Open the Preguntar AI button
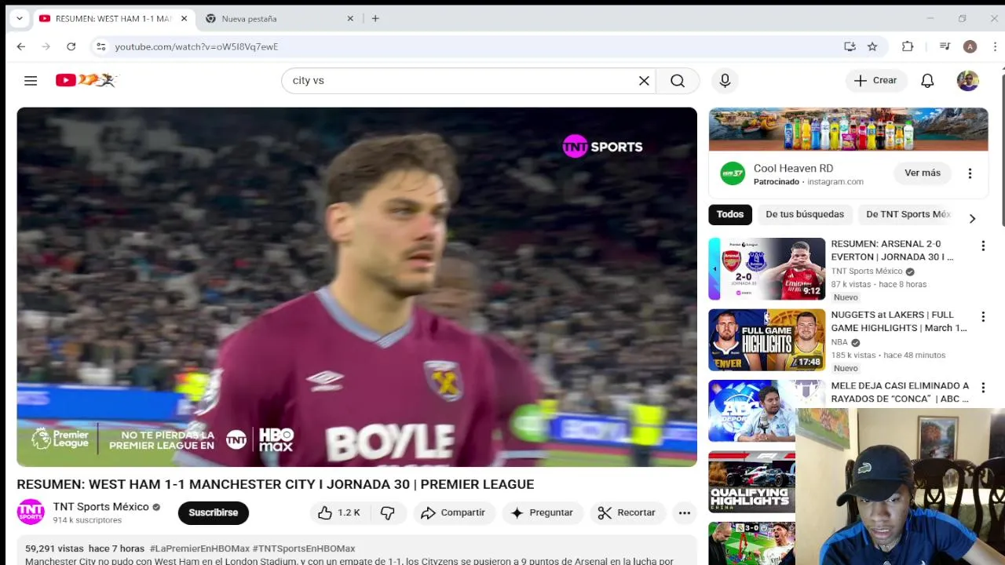 pyautogui.click(x=543, y=512)
